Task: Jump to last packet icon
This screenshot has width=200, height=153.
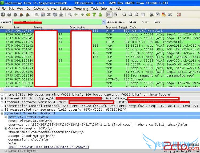Action: point(100,15)
